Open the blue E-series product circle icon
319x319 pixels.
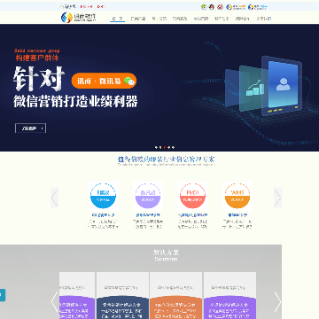click(x=103, y=196)
